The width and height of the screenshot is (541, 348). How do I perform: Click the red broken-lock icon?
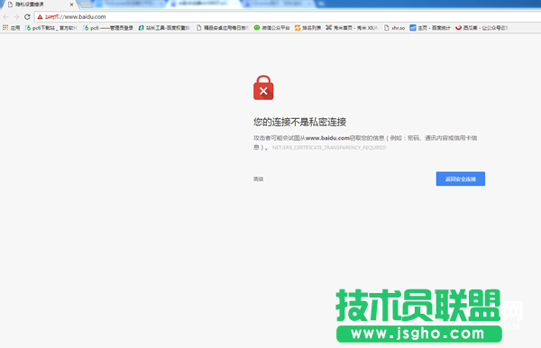pyautogui.click(x=263, y=87)
